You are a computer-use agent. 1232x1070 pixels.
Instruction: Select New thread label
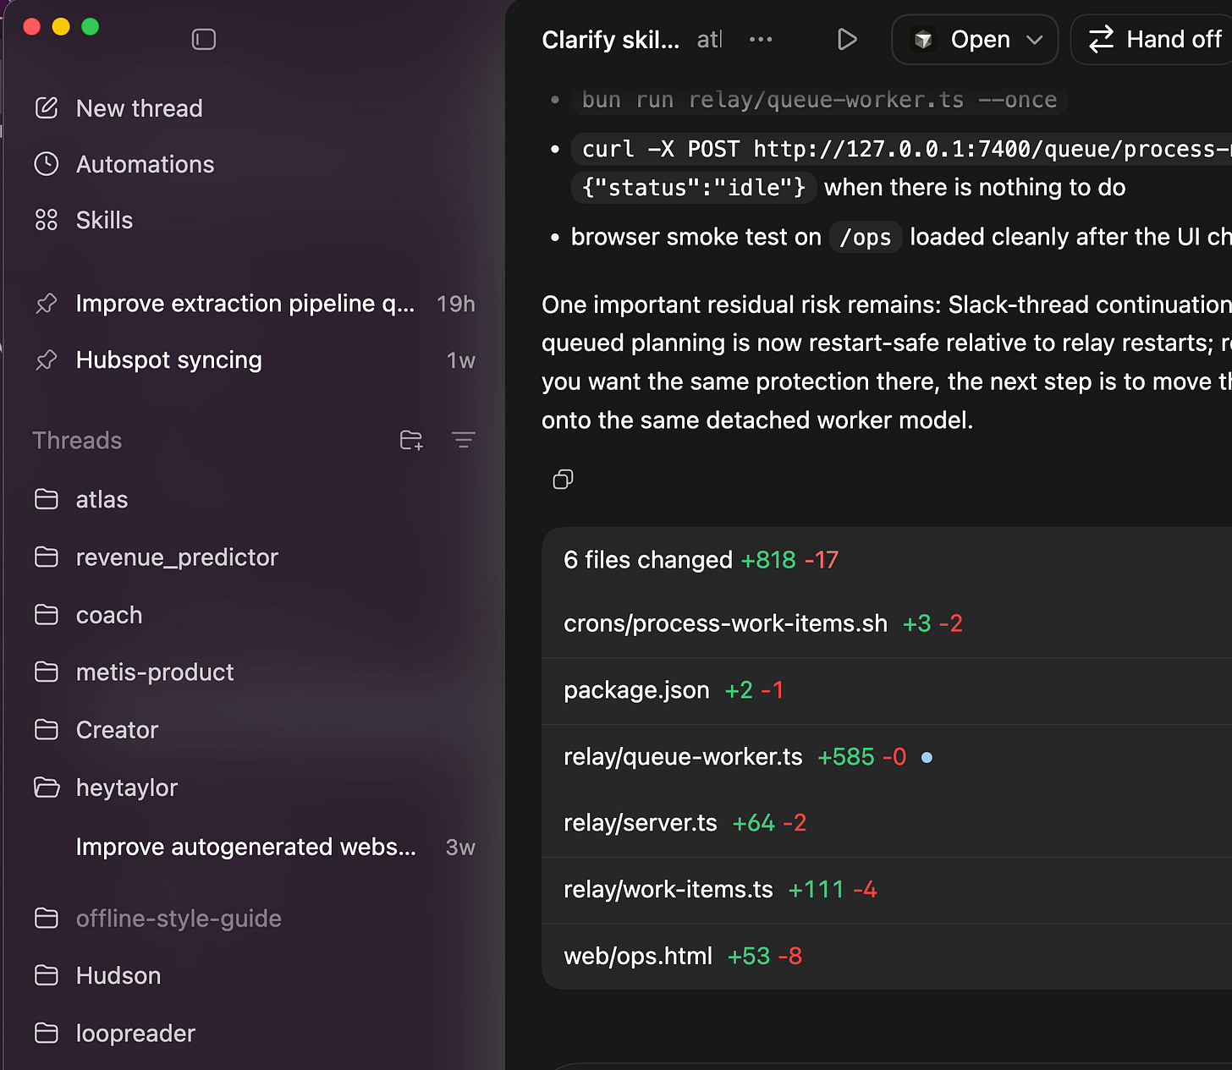point(140,108)
